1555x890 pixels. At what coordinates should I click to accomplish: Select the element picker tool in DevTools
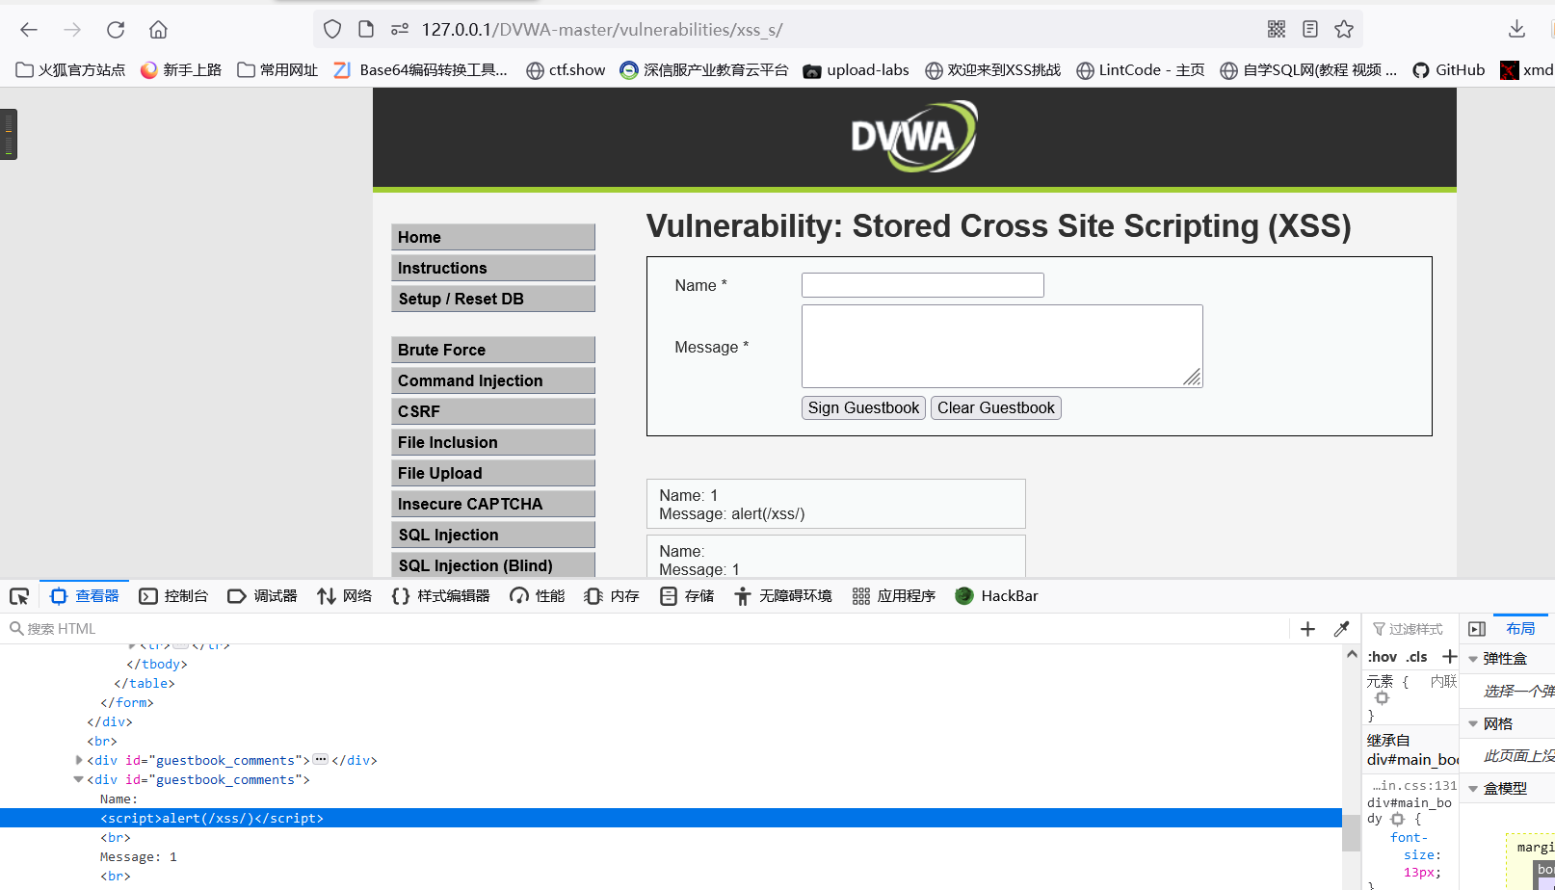(18, 595)
